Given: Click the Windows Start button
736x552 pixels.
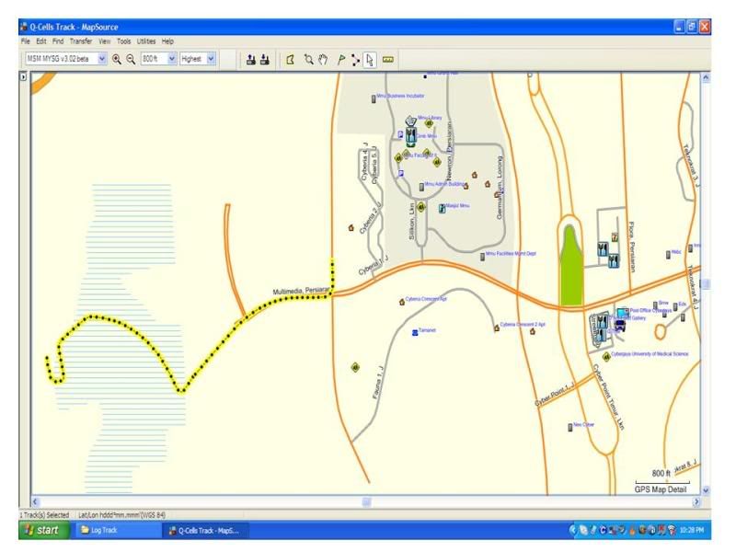Looking at the screenshot, I should pyautogui.click(x=43, y=530).
